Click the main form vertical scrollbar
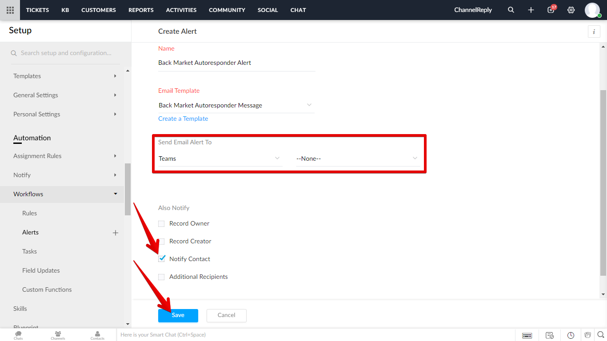 coord(603,182)
